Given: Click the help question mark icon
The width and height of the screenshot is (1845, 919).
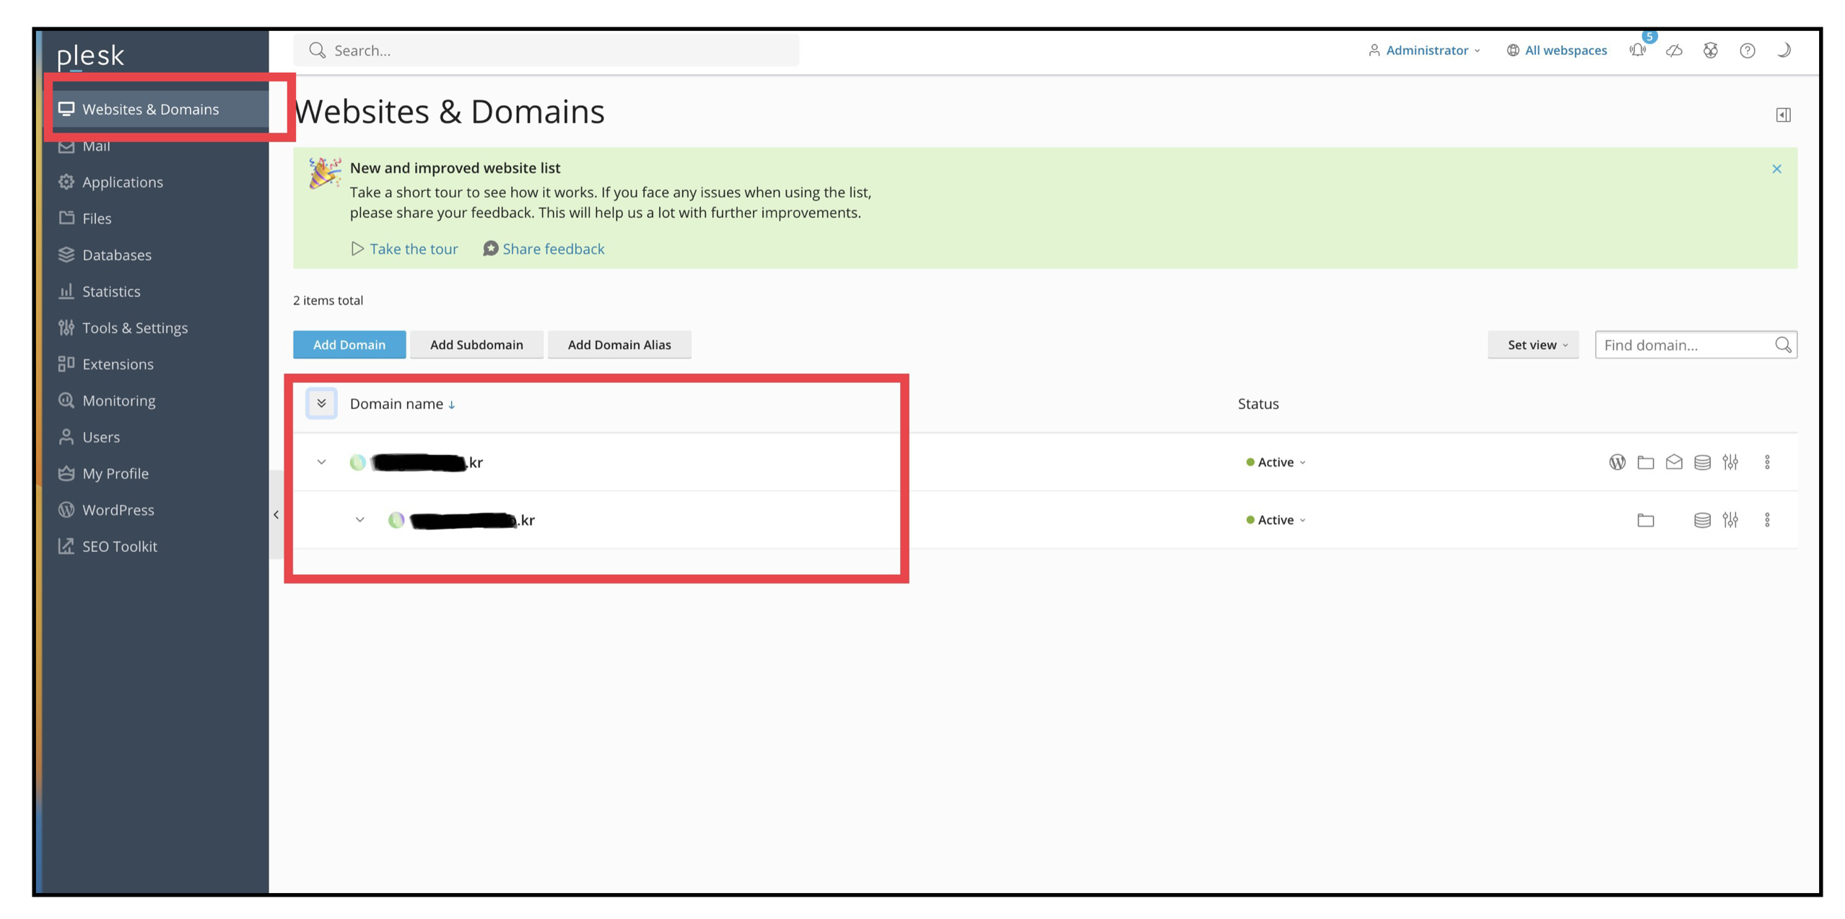Looking at the screenshot, I should point(1746,50).
